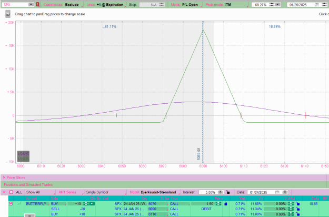Click the 6089.58 price marker on chart
Image resolution: width=329 pixels, height=217 pixels.
(198, 154)
